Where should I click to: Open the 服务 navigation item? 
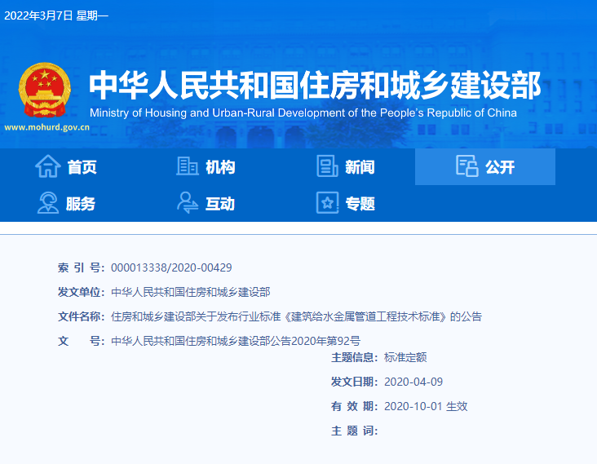click(81, 204)
